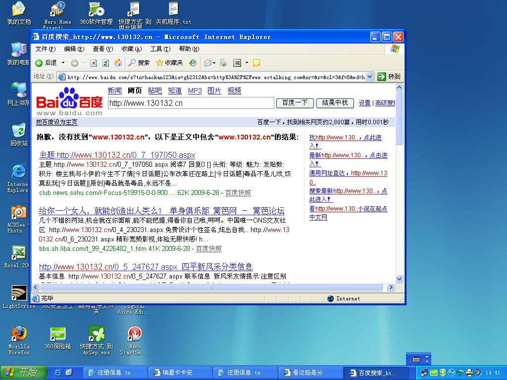
Task: Click the Forward arrow in IE toolbar
Action: (74, 63)
